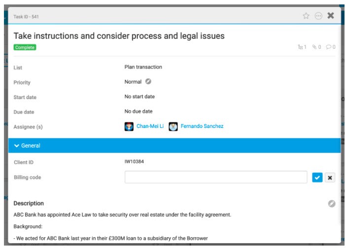This screenshot has height=250, width=346.
Task: View the comments speech bubble icon
Action: (330, 47)
